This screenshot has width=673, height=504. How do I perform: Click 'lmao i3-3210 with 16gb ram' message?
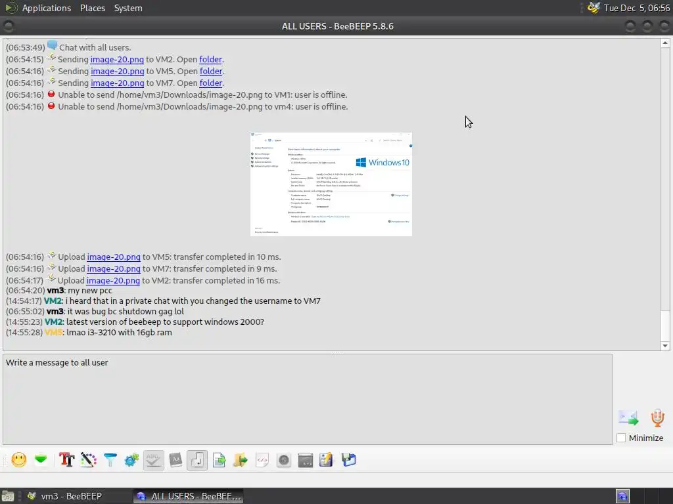pos(119,333)
